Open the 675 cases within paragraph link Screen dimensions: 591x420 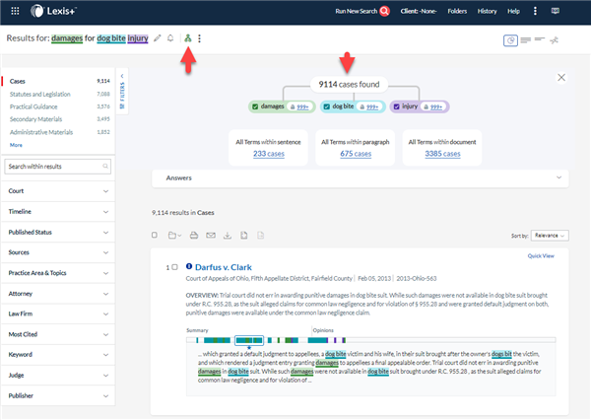(x=356, y=154)
